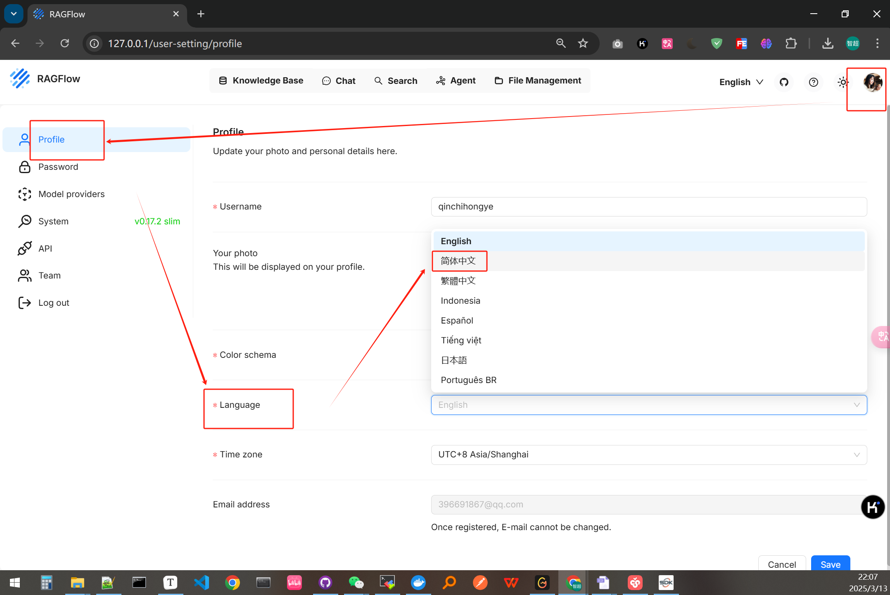Switch to the Agent tab
This screenshot has width=890, height=595.
pos(456,81)
